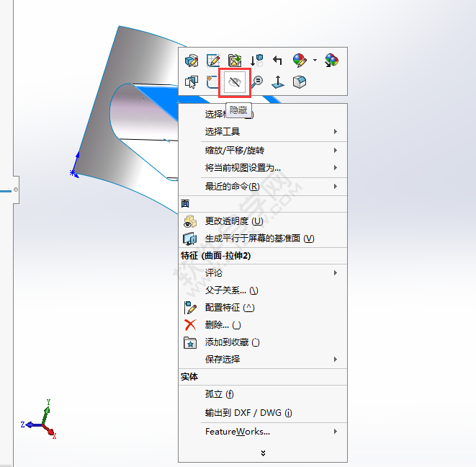Click the Select Previous back-arrow icon
The height and width of the screenshot is (467, 476).
click(277, 60)
